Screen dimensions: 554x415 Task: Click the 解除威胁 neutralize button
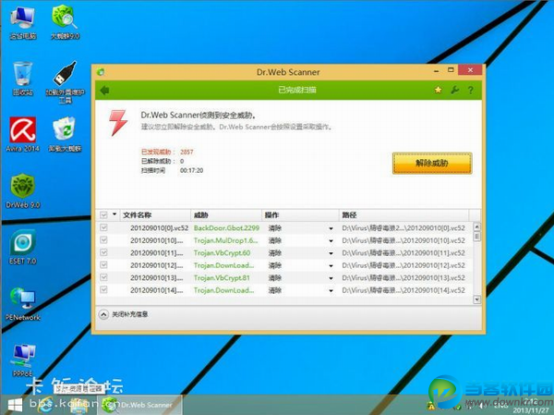point(432,163)
